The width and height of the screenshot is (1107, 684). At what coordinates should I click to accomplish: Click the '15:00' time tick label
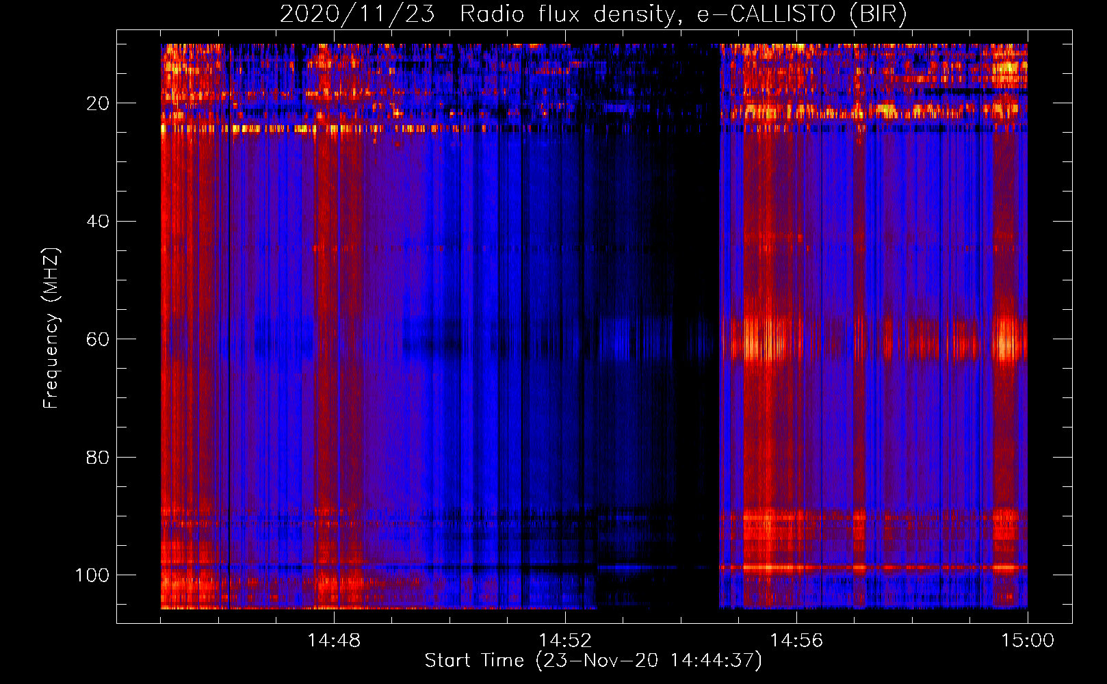click(x=1028, y=641)
